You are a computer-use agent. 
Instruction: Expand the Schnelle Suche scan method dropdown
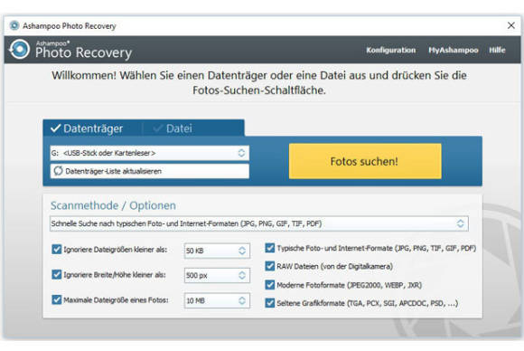[x=259, y=223]
